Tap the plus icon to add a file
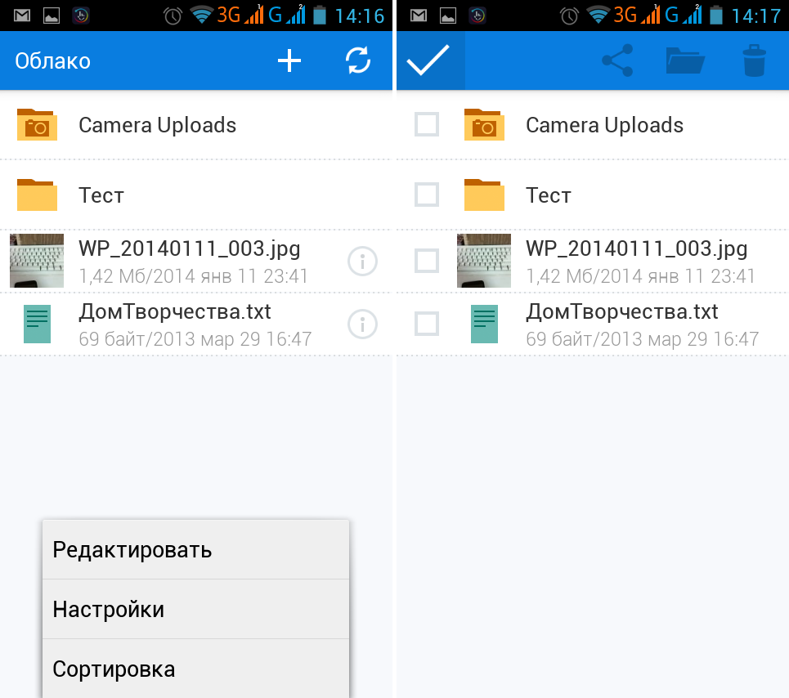Screen dimensions: 789x698 [289, 60]
